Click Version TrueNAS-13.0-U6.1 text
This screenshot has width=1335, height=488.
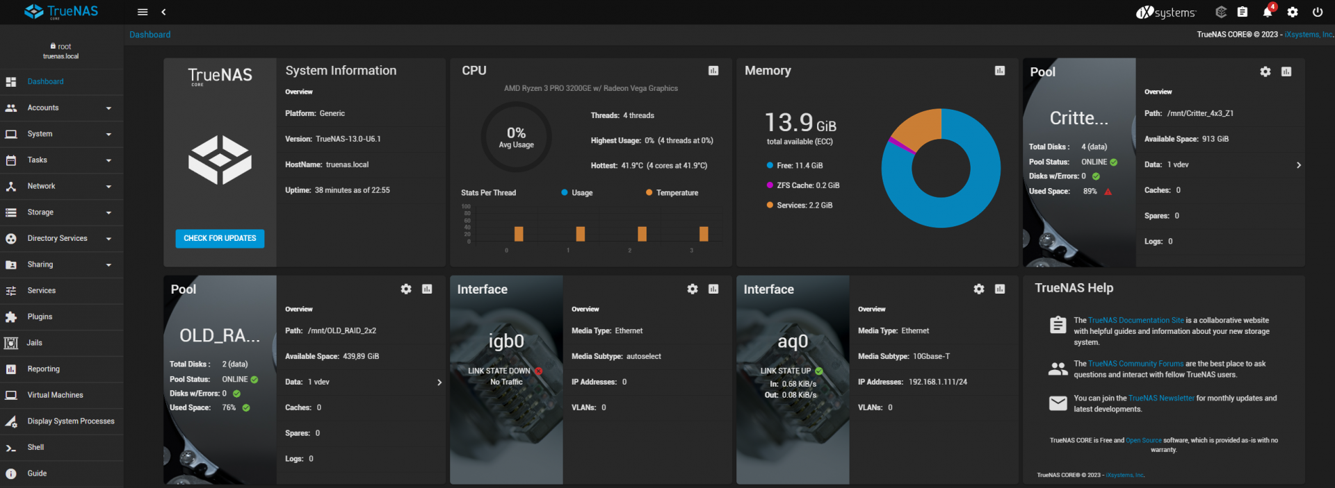(x=333, y=140)
